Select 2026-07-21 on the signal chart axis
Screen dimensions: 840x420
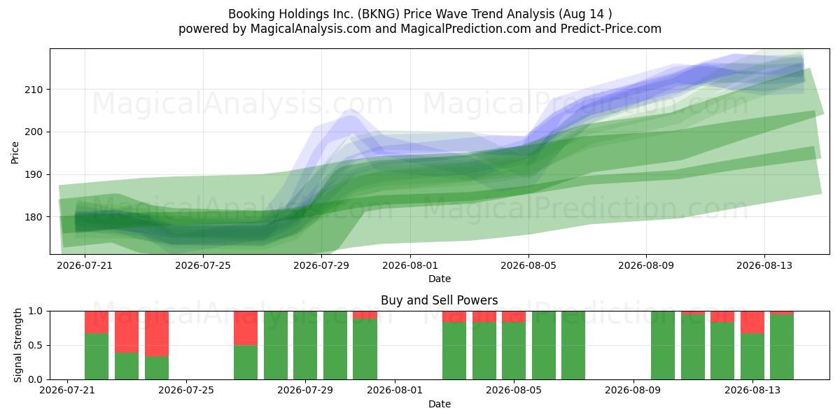pyautogui.click(x=67, y=391)
